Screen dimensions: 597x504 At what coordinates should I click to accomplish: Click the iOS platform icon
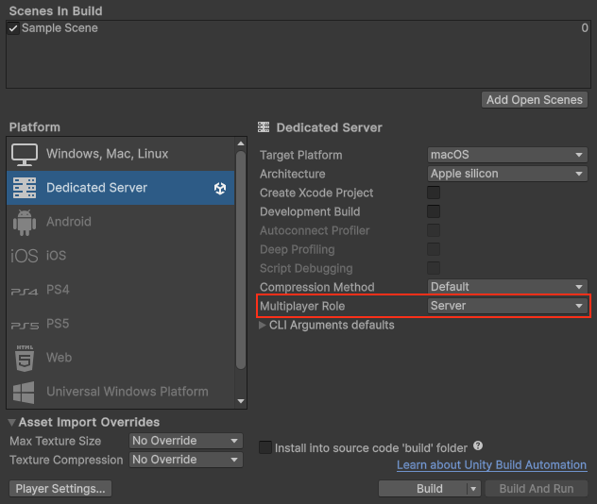[25, 256]
